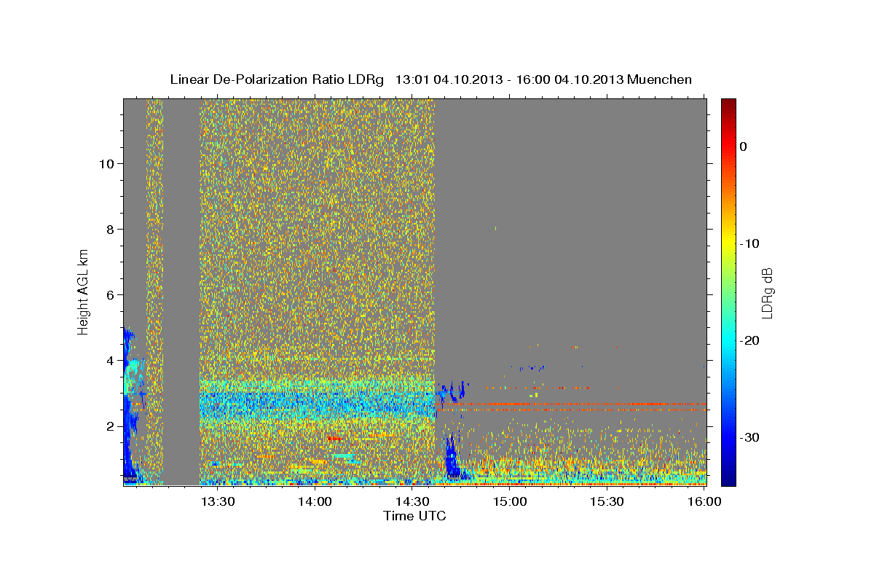Click the 15:30 time tick label

click(607, 501)
